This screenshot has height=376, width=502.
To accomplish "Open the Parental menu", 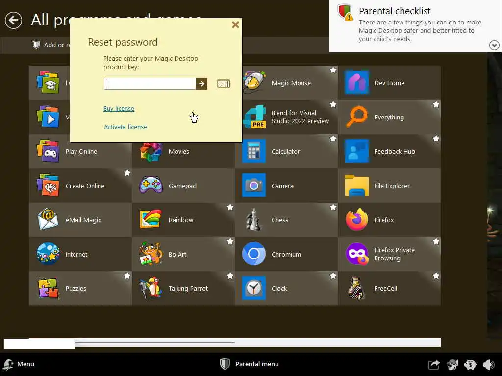I will point(250,364).
